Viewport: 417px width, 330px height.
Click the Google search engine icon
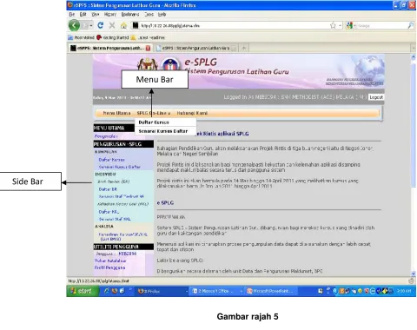pos(349,25)
